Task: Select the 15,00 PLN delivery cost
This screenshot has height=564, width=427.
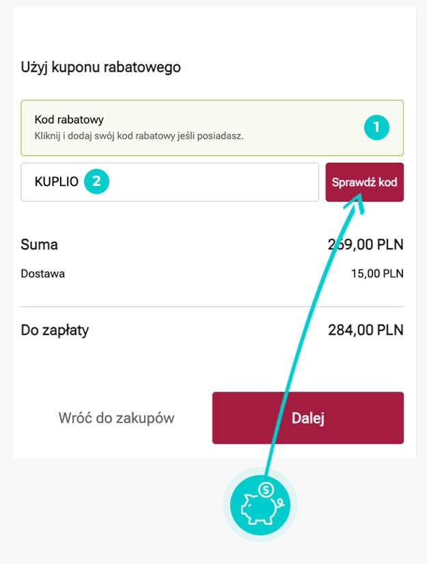Action: click(x=377, y=273)
